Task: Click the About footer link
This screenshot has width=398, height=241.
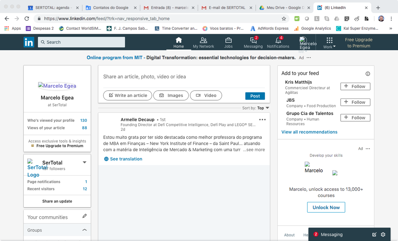Action: click(289, 235)
